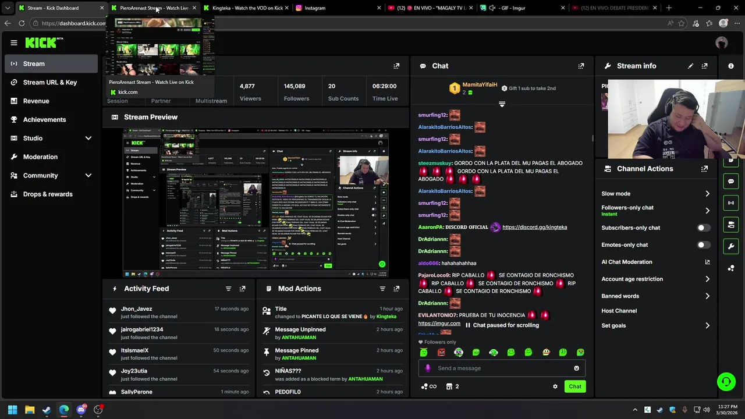Open Moderation in sidebar
The height and width of the screenshot is (419, 745).
click(51, 157)
